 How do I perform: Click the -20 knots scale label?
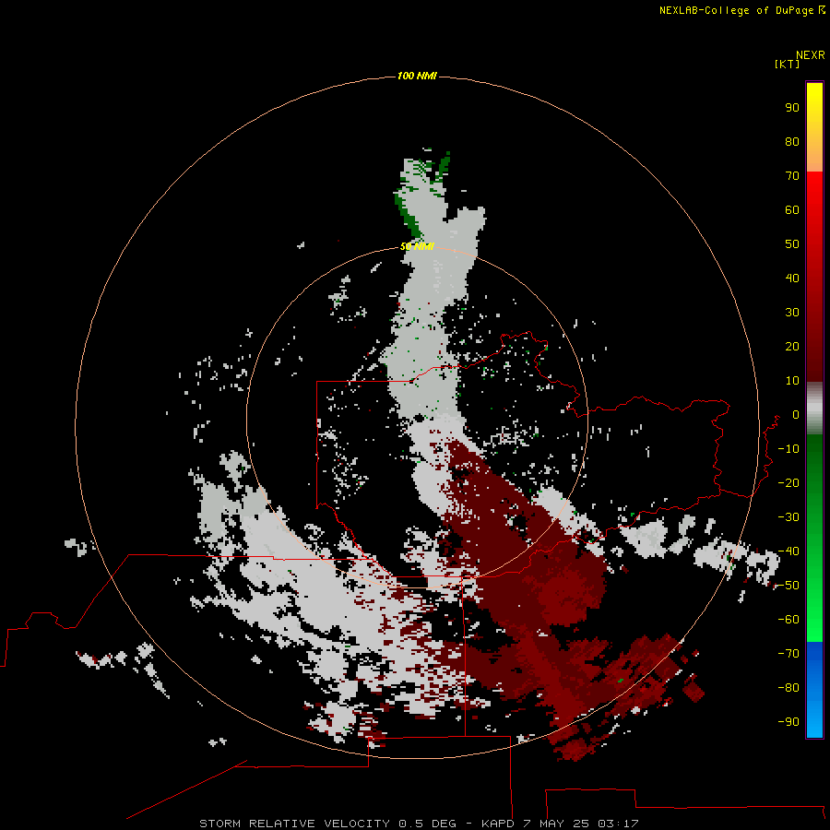[788, 482]
